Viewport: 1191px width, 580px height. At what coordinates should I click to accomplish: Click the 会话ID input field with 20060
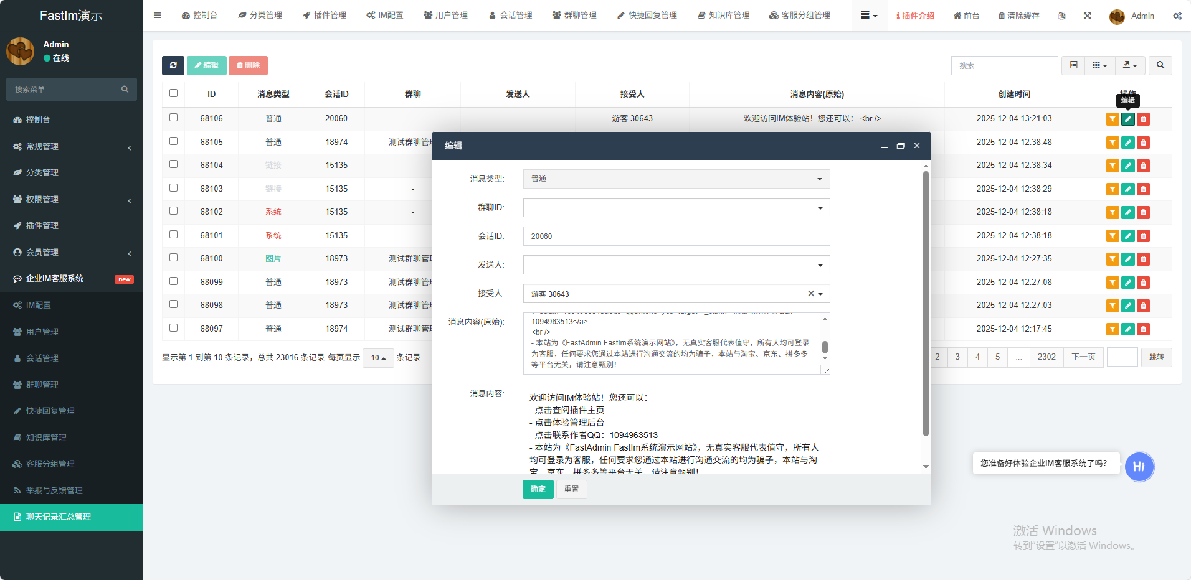coord(676,236)
